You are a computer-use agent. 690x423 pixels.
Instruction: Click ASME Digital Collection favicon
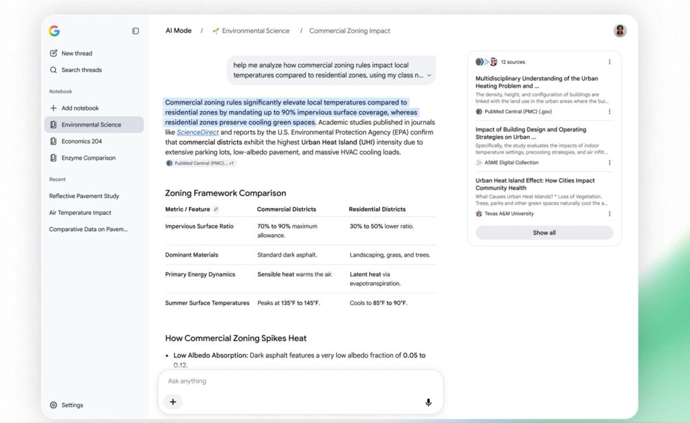pos(479,163)
